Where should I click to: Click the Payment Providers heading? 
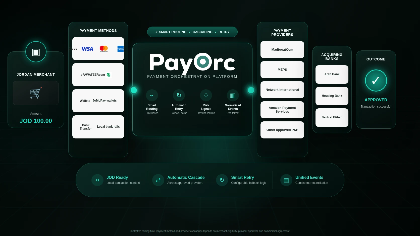(282, 33)
